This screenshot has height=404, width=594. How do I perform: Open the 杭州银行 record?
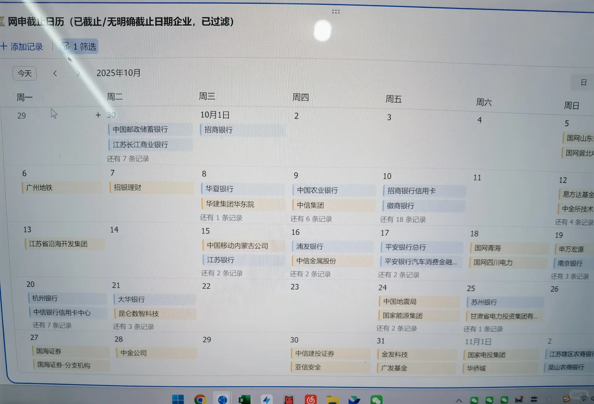(67, 298)
